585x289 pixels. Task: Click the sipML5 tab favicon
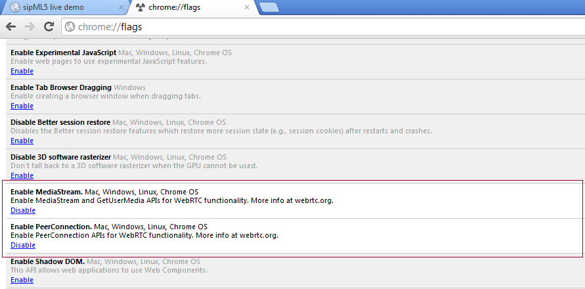tap(15, 7)
